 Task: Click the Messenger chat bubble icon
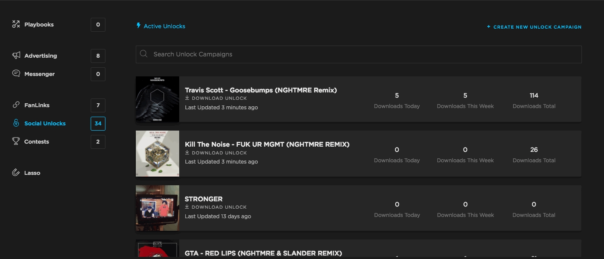[x=16, y=73]
